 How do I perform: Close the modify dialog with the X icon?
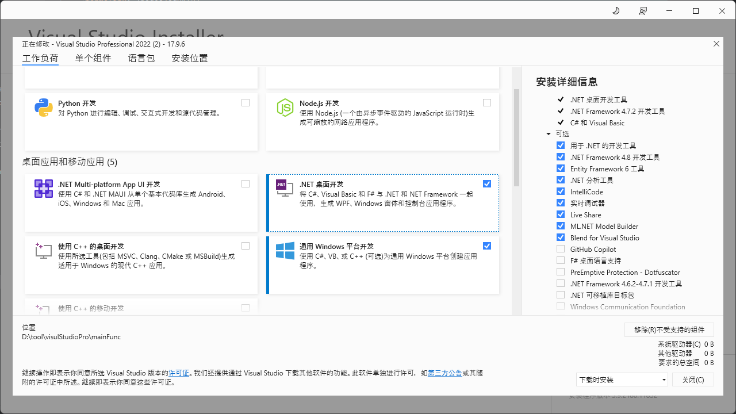[716, 44]
